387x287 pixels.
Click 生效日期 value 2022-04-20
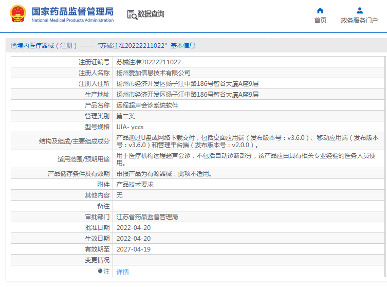pyautogui.click(x=134, y=239)
